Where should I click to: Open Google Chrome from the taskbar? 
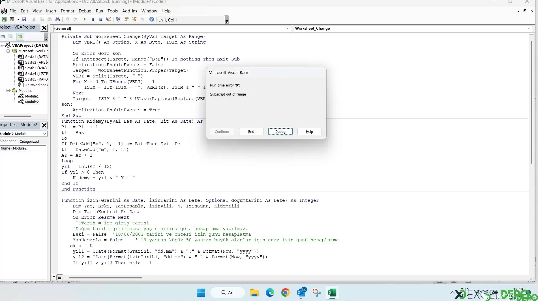coord(285,293)
